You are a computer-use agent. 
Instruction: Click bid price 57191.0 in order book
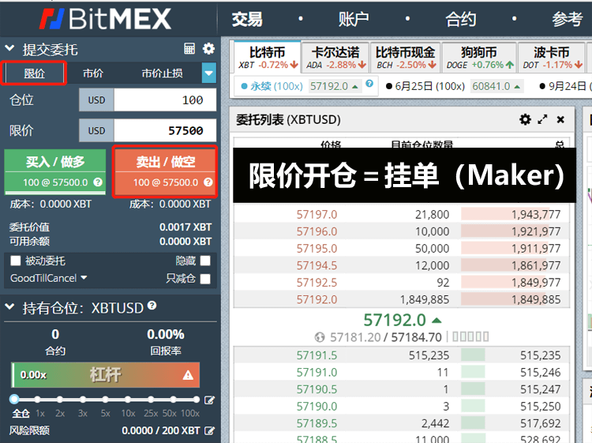tap(317, 372)
